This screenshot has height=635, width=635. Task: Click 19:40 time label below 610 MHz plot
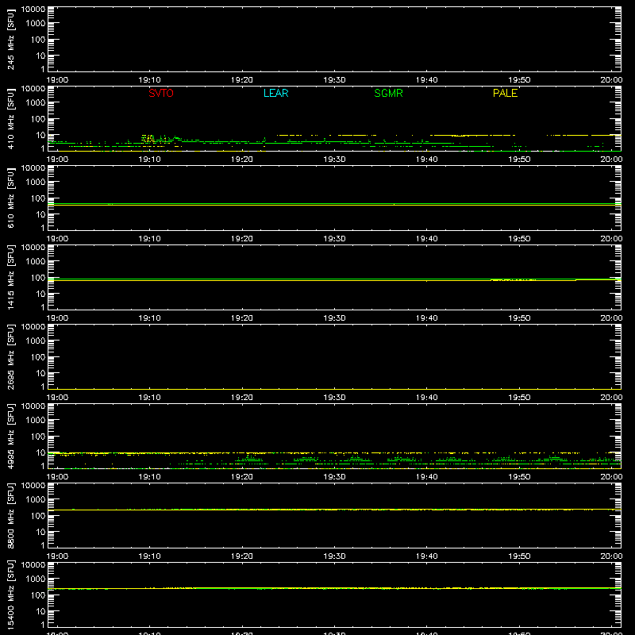pos(427,239)
